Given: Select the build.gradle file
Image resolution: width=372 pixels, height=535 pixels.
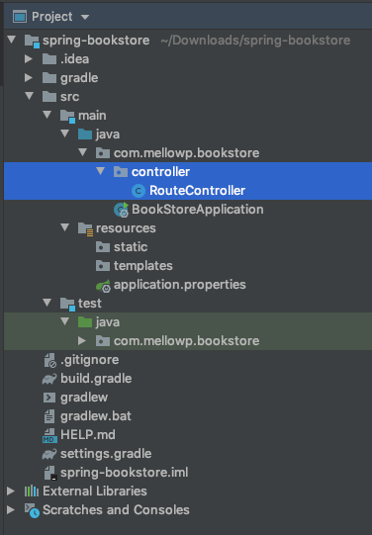Looking at the screenshot, I should [96, 379].
